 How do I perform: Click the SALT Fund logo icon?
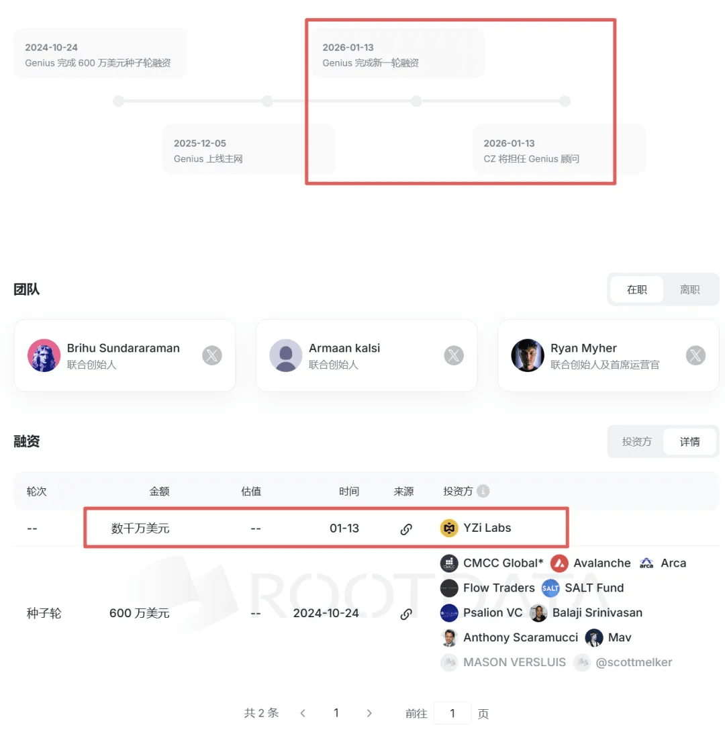(550, 588)
